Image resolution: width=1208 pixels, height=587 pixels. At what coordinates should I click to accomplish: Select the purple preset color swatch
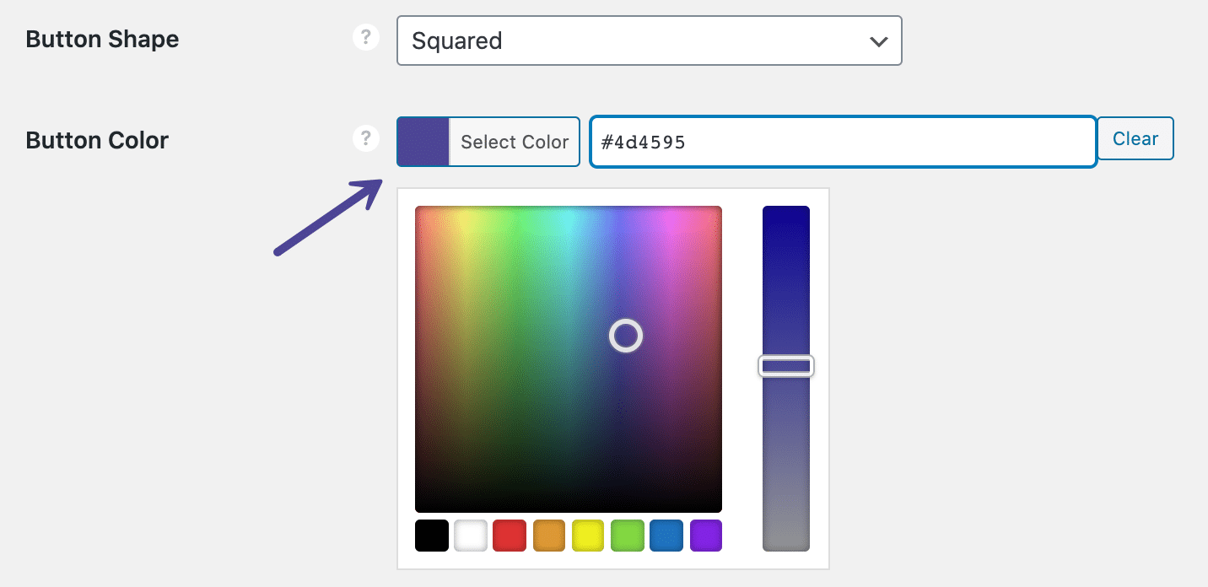pos(706,535)
